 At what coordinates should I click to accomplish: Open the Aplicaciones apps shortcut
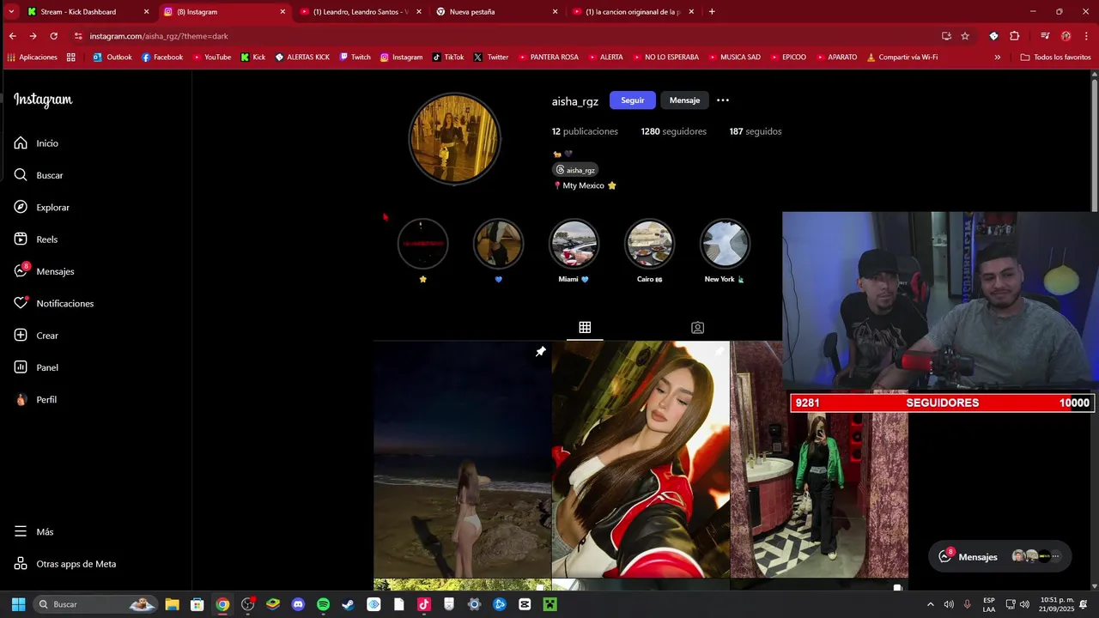point(32,58)
